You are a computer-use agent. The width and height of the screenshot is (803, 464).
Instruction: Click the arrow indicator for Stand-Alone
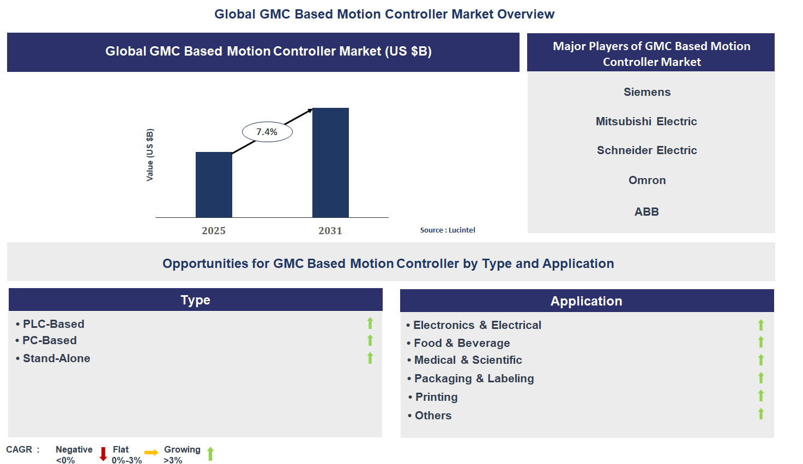370,358
